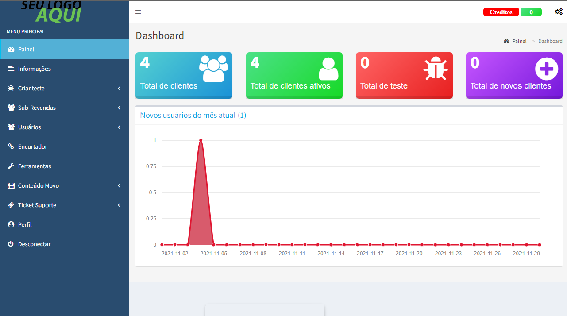Viewport: 567px width, 316px height.
Task: Open the Usuários menu item
Action: (29, 127)
